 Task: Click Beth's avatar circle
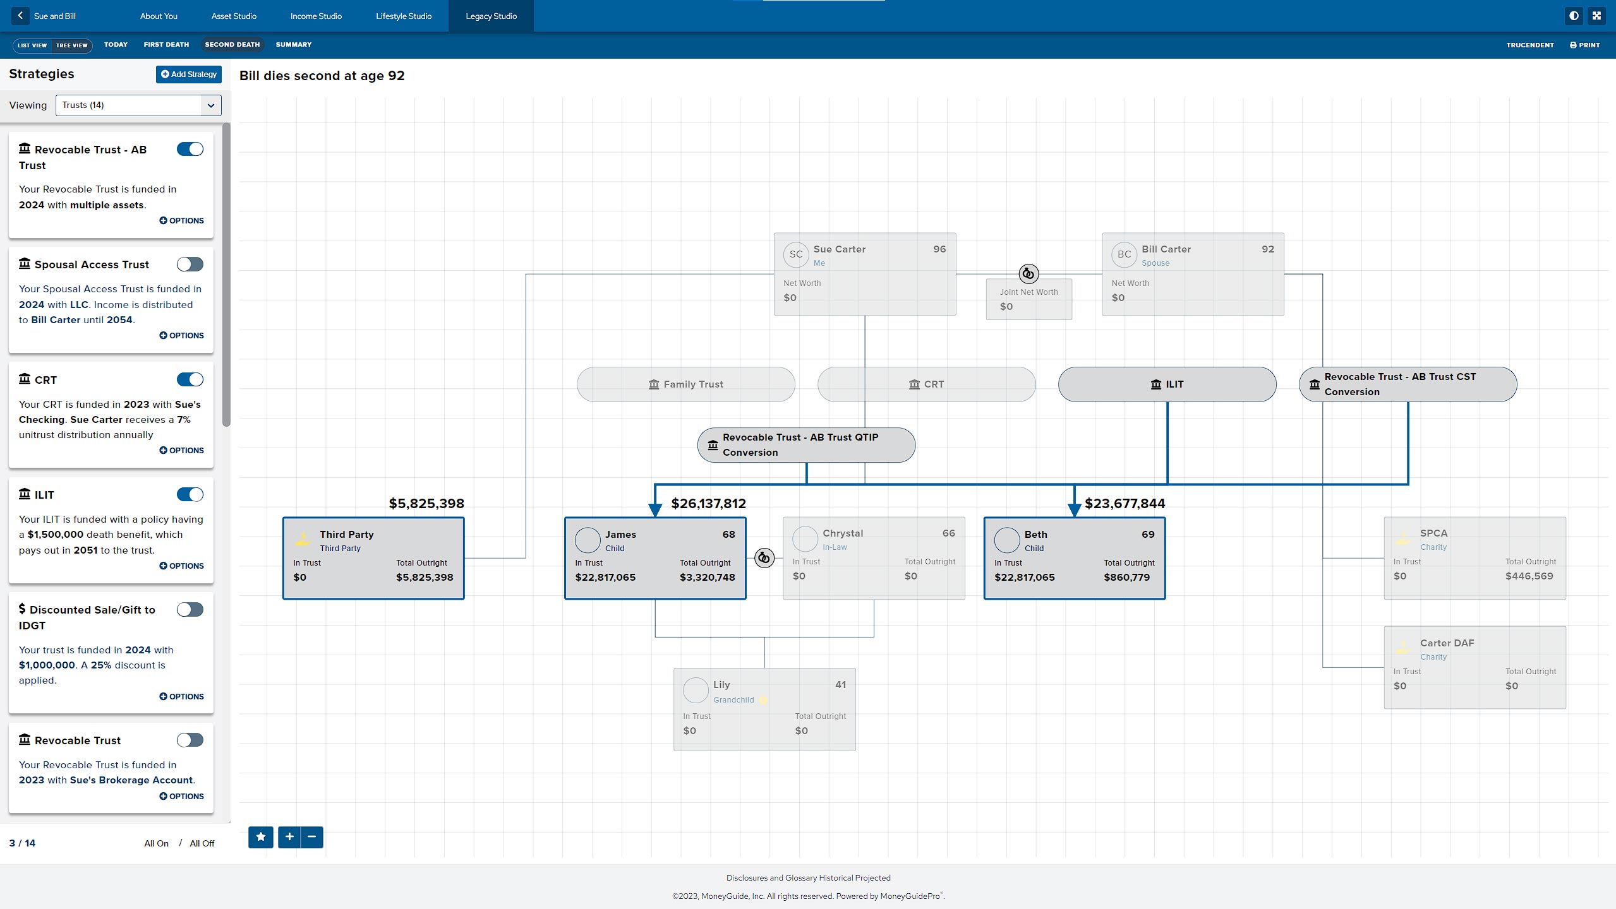click(1007, 540)
